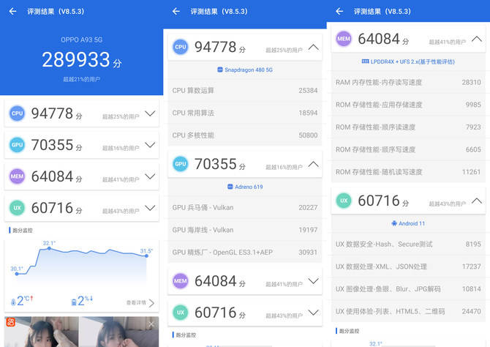Viewport: 490px width, 347px height.
Task: Tap the memory icon beside LPDDR4X + UFS 2.x
Action: [366, 61]
